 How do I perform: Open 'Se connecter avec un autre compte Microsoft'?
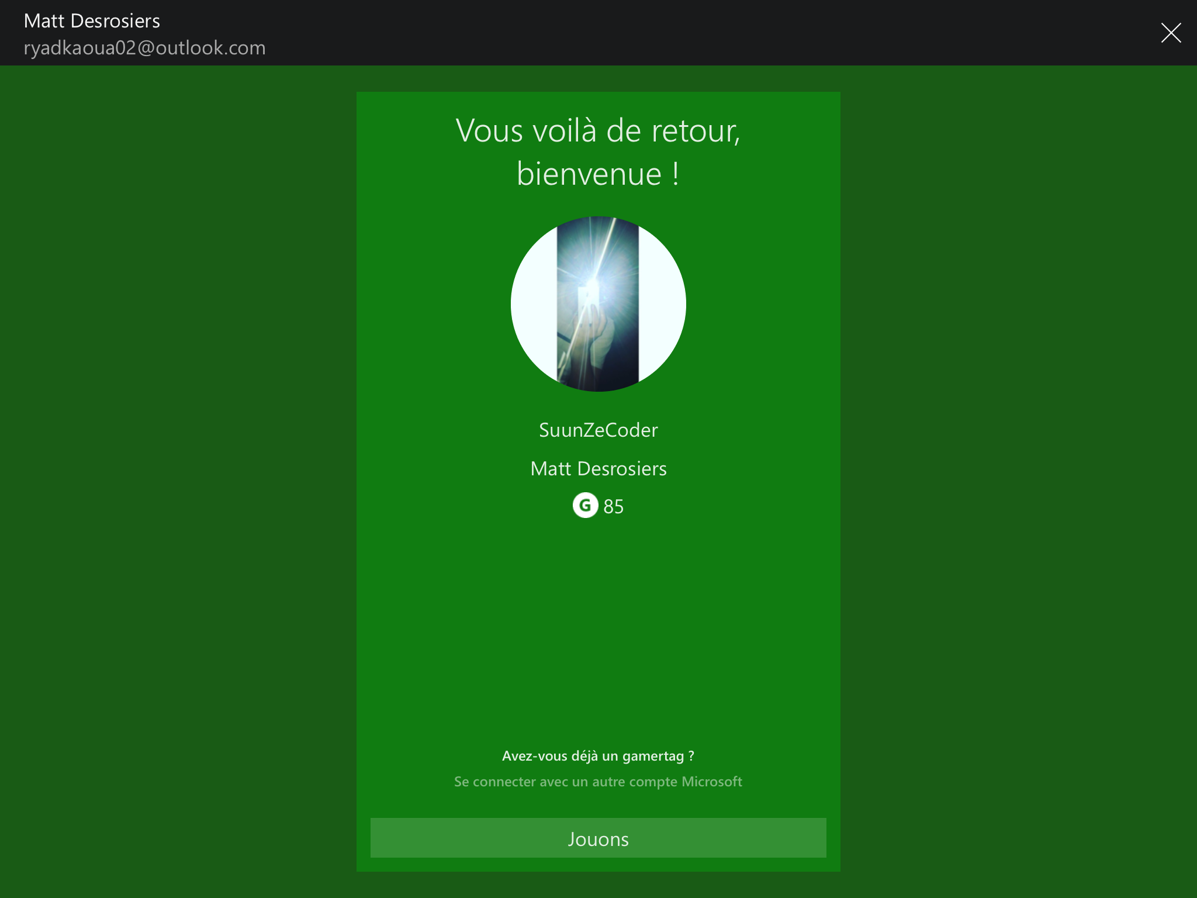[598, 782]
